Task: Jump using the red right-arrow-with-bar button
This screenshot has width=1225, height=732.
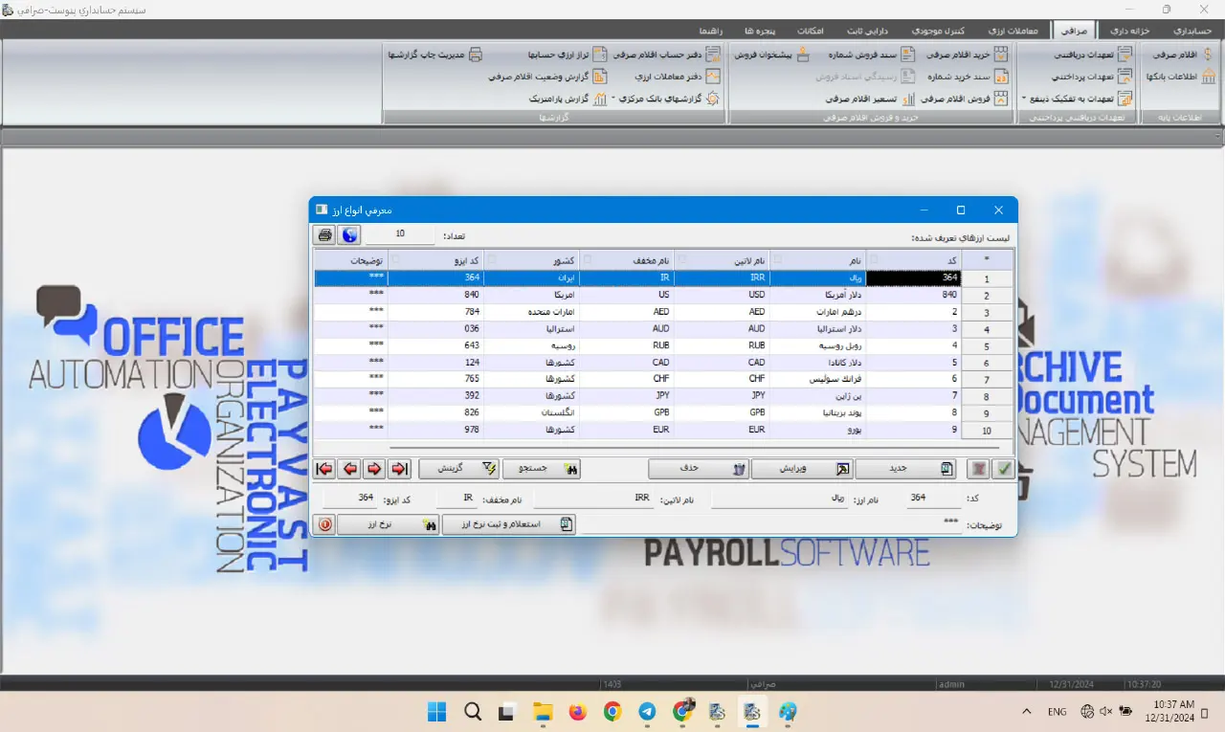Action: pyautogui.click(x=400, y=469)
